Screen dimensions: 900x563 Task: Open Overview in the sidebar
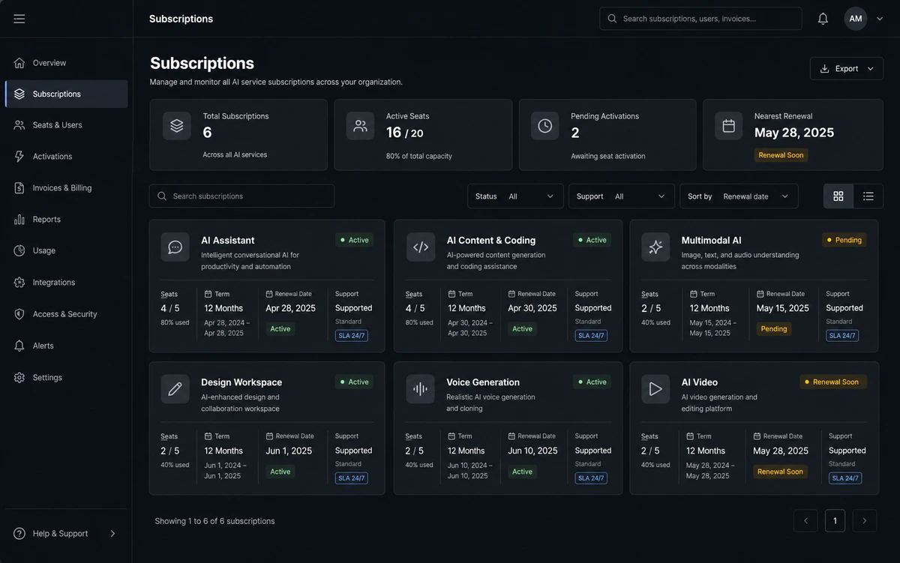(x=66, y=63)
